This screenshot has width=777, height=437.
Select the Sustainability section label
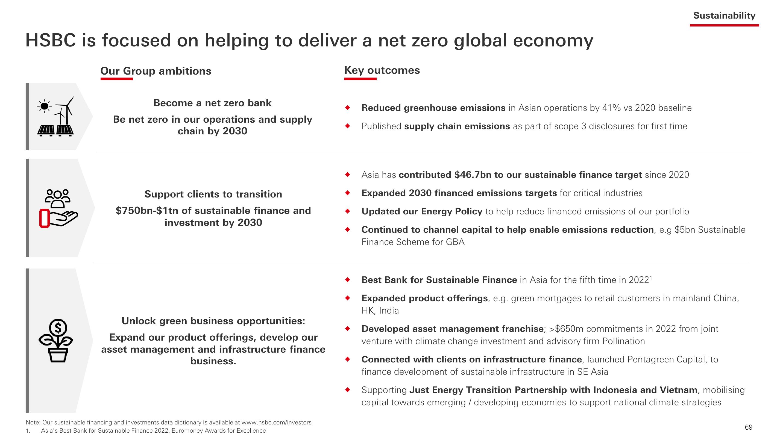[x=724, y=15]
